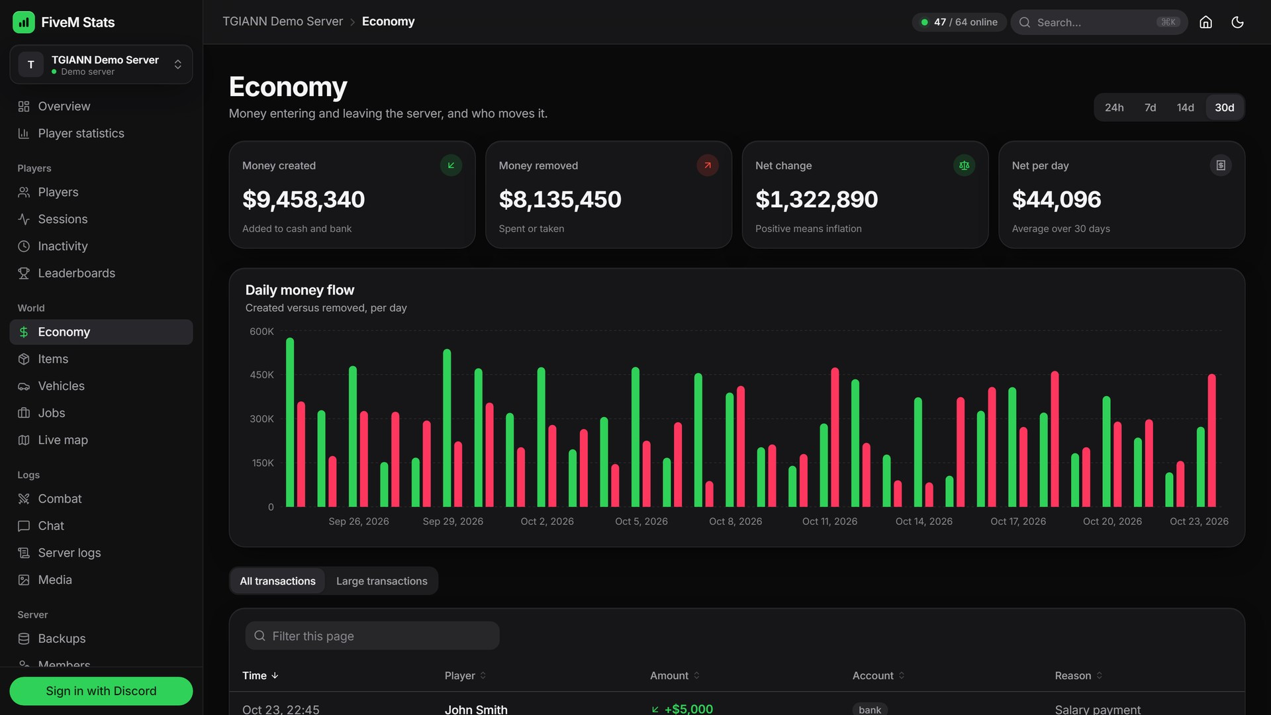The image size is (1271, 715).
Task: Open Backups page
Action: pyautogui.click(x=101, y=639)
